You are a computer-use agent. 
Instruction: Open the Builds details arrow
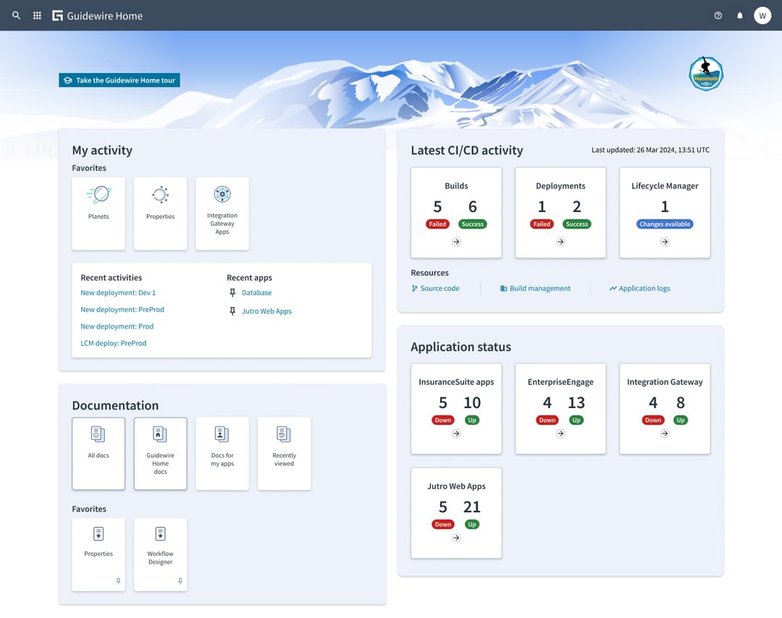[456, 242]
